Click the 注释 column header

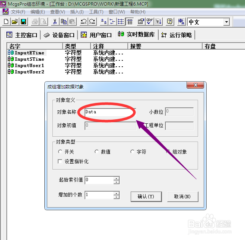click(109, 46)
